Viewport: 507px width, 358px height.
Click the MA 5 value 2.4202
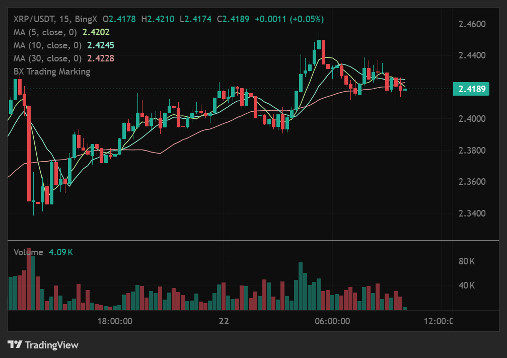96,32
